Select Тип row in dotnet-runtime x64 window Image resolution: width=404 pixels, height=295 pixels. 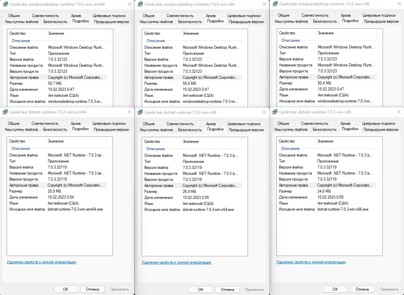[192, 162]
